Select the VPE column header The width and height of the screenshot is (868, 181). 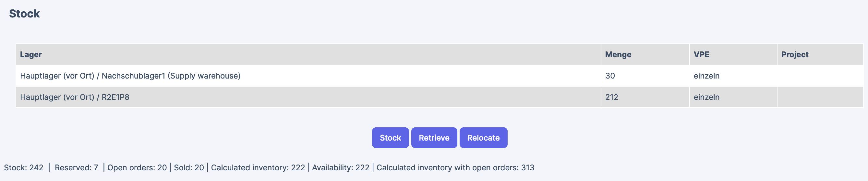pyautogui.click(x=701, y=54)
